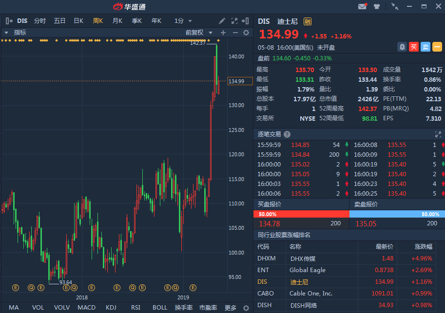Click the 52周最高 value 142.37
The width and height of the screenshot is (445, 313).
(368, 109)
